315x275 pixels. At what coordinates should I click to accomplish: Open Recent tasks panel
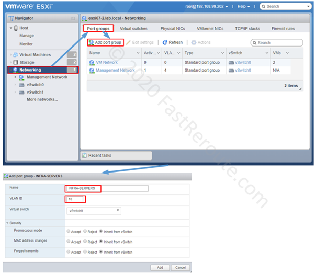click(x=116, y=156)
